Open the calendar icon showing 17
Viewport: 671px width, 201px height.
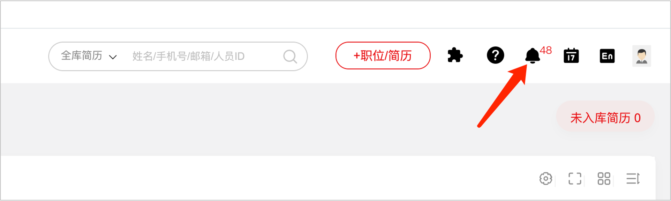(571, 56)
